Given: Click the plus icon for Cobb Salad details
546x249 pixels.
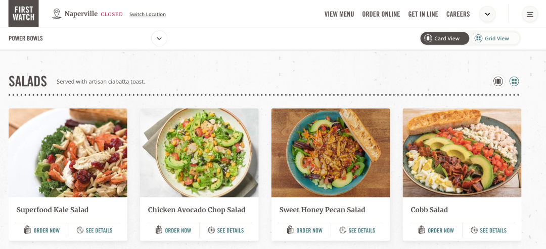Looking at the screenshot, I should [x=474, y=230].
